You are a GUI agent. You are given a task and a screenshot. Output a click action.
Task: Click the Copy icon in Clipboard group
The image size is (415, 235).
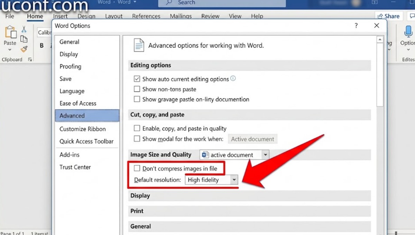pos(24,39)
